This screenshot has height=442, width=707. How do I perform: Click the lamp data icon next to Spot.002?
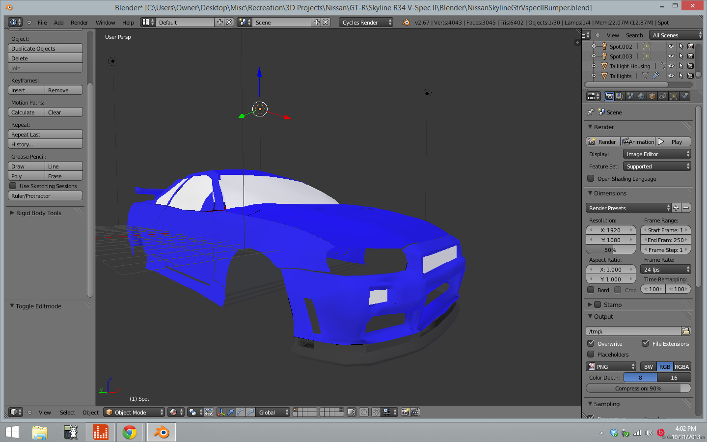(x=647, y=46)
